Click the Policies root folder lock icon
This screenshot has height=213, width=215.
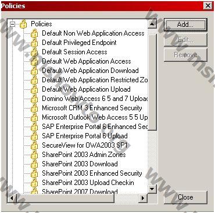click(x=23, y=24)
